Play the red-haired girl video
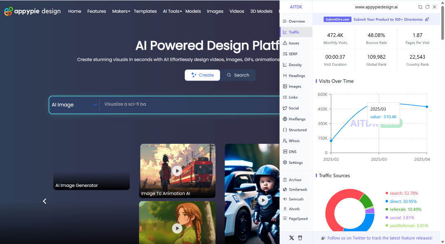 (177, 228)
